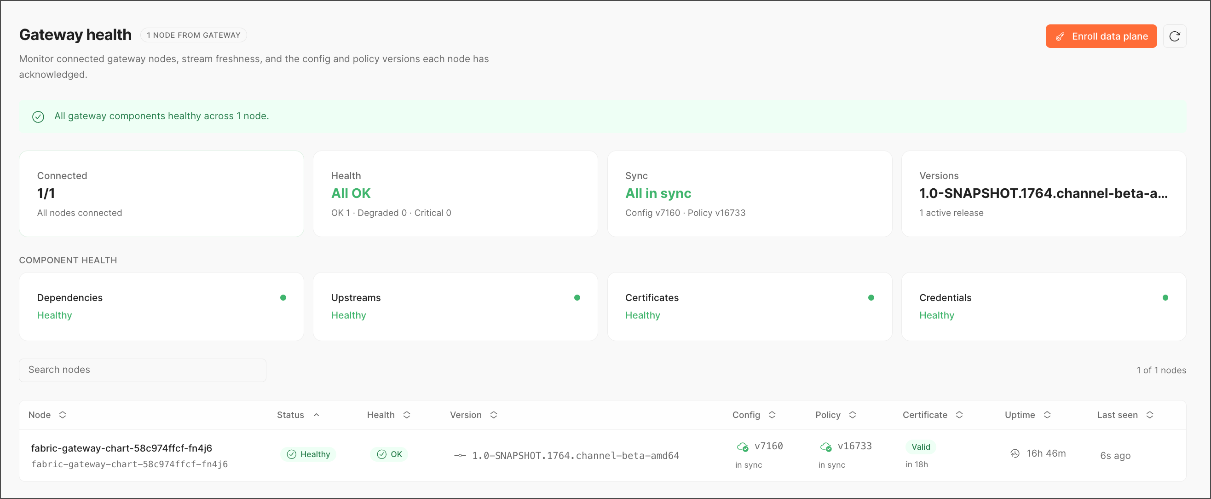Screen dimensions: 1211x499
Task: Sort by Version column sort icon
Action: tap(494, 415)
